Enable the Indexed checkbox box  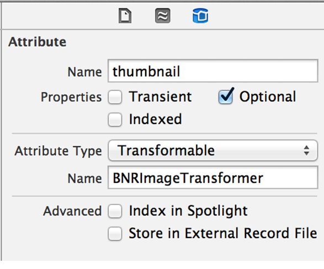click(x=115, y=120)
